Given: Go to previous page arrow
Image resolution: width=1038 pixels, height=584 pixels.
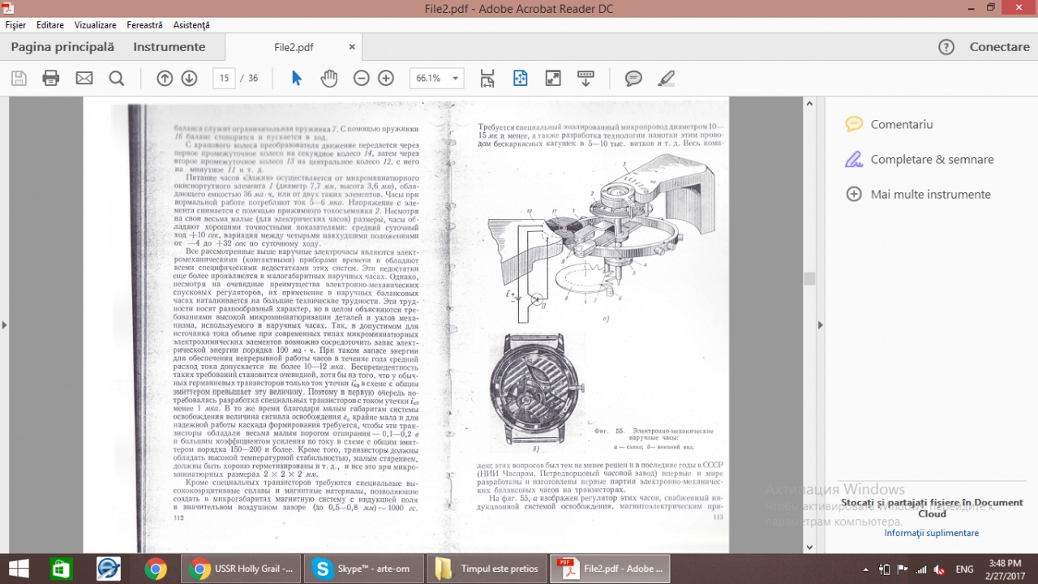Looking at the screenshot, I should [165, 78].
